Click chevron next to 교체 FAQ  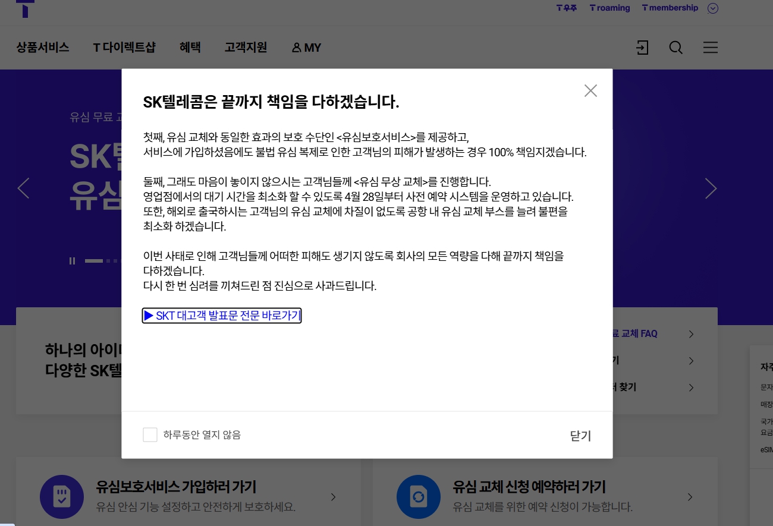[691, 334]
